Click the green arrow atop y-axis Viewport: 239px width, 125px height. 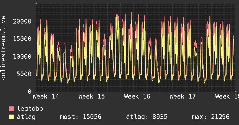point(36,3)
